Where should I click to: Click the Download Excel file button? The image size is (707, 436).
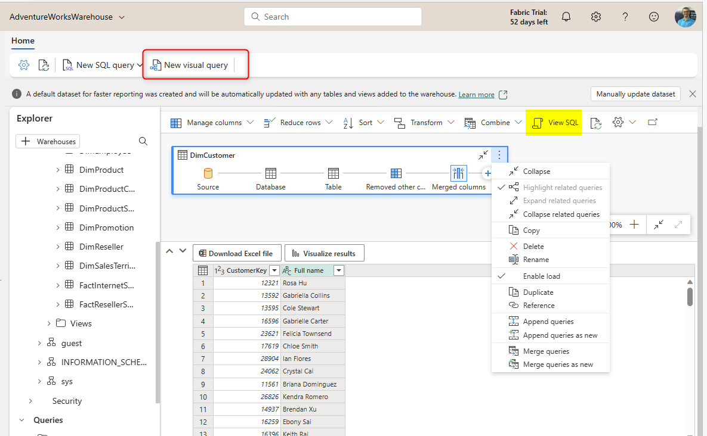[x=236, y=253]
